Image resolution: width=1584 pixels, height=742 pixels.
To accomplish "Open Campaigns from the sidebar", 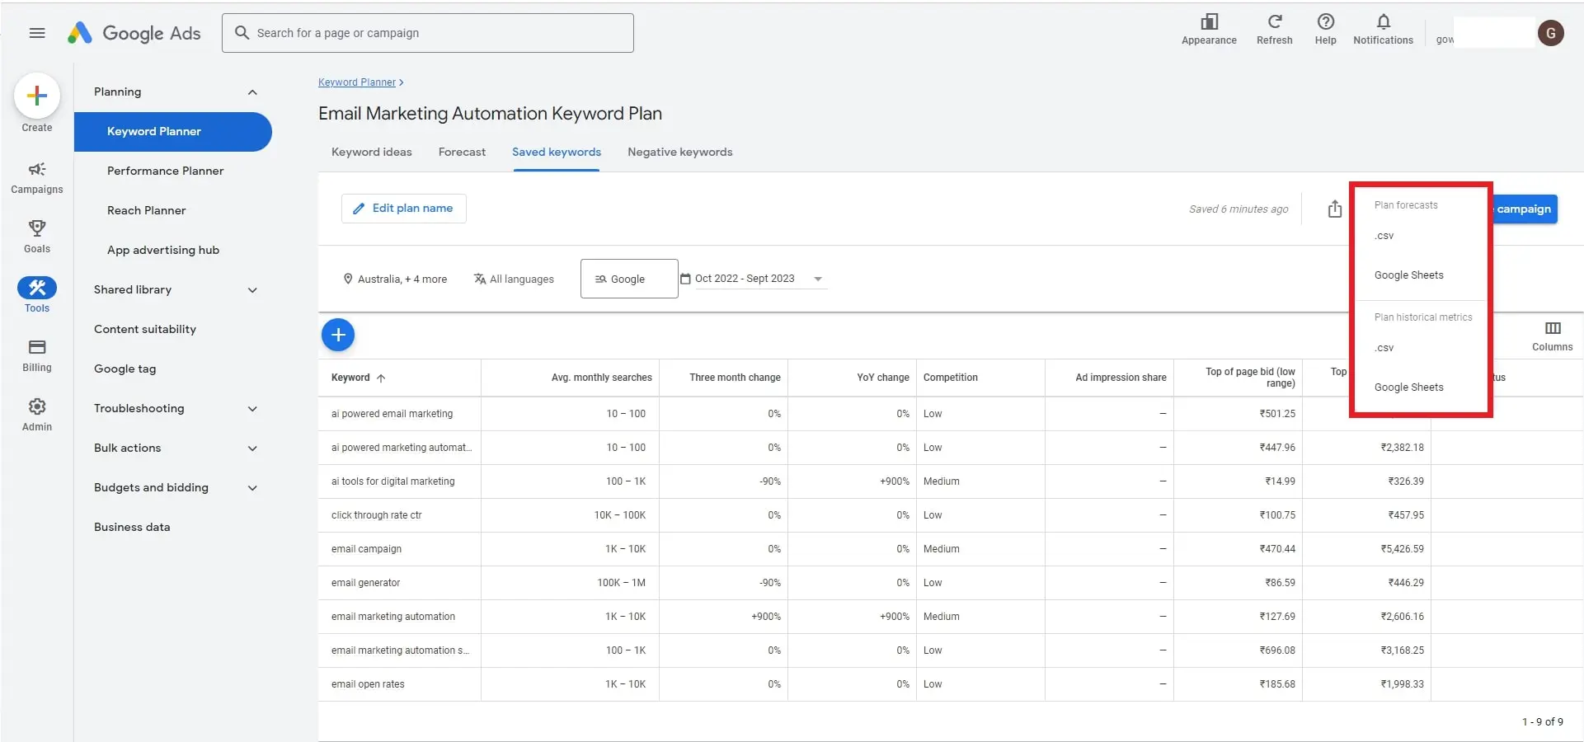I will pyautogui.click(x=37, y=177).
